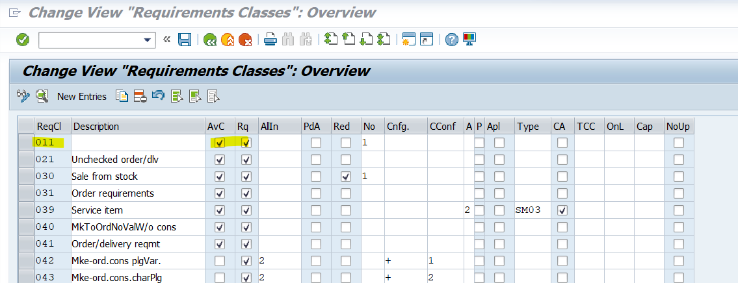Uncheck Rq for requirements class 011
Screen dimensions: 738x283
pos(246,143)
